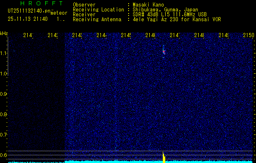Image resolution: width=256 pixels, height=163 pixels.
Task: Click the 2147 time axis label
Action: point(175,35)
